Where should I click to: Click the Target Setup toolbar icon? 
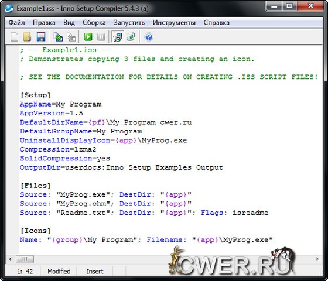pos(118,37)
